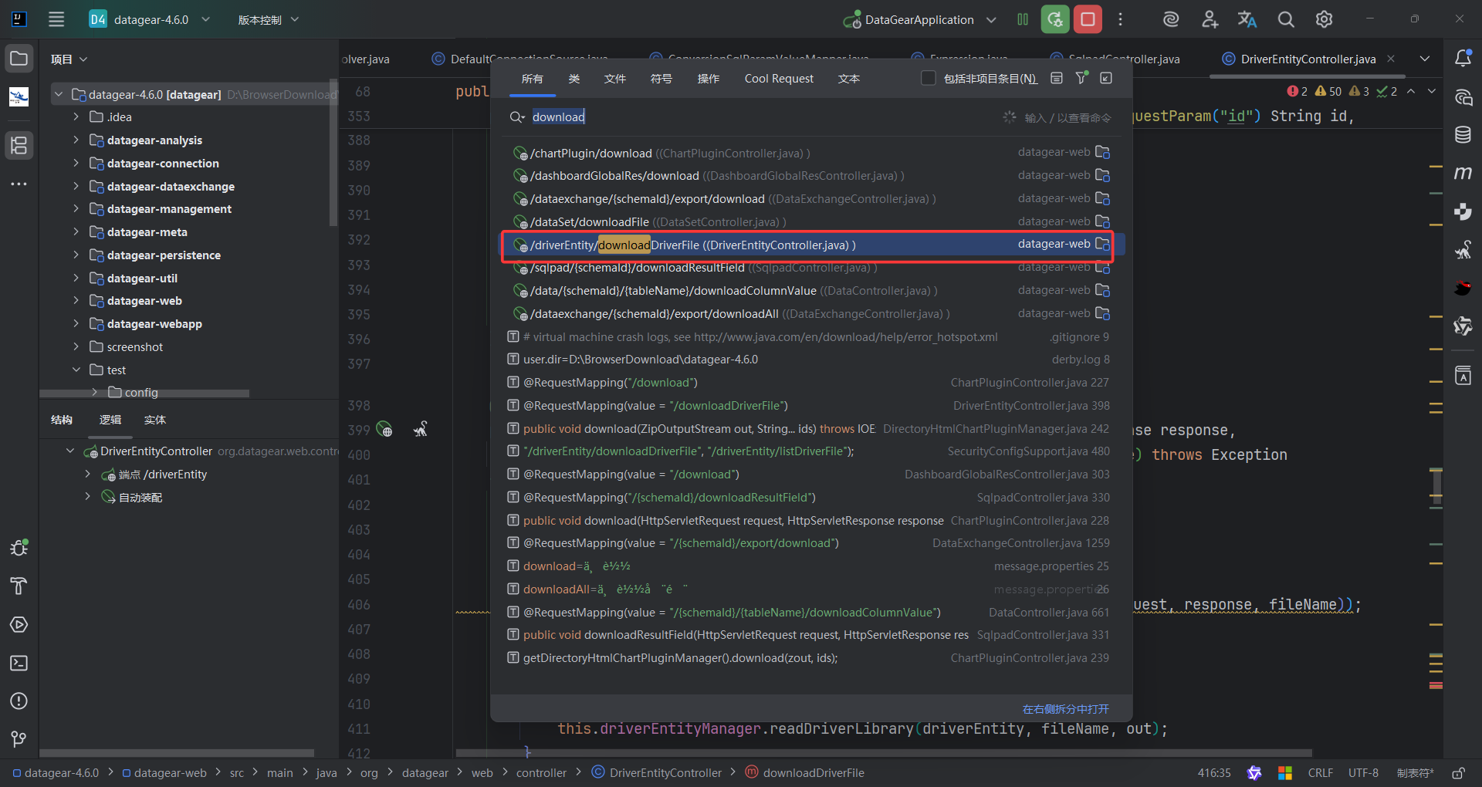Image resolution: width=1482 pixels, height=787 pixels.
Task: Select the 实体 structure tab
Action: 155,420
